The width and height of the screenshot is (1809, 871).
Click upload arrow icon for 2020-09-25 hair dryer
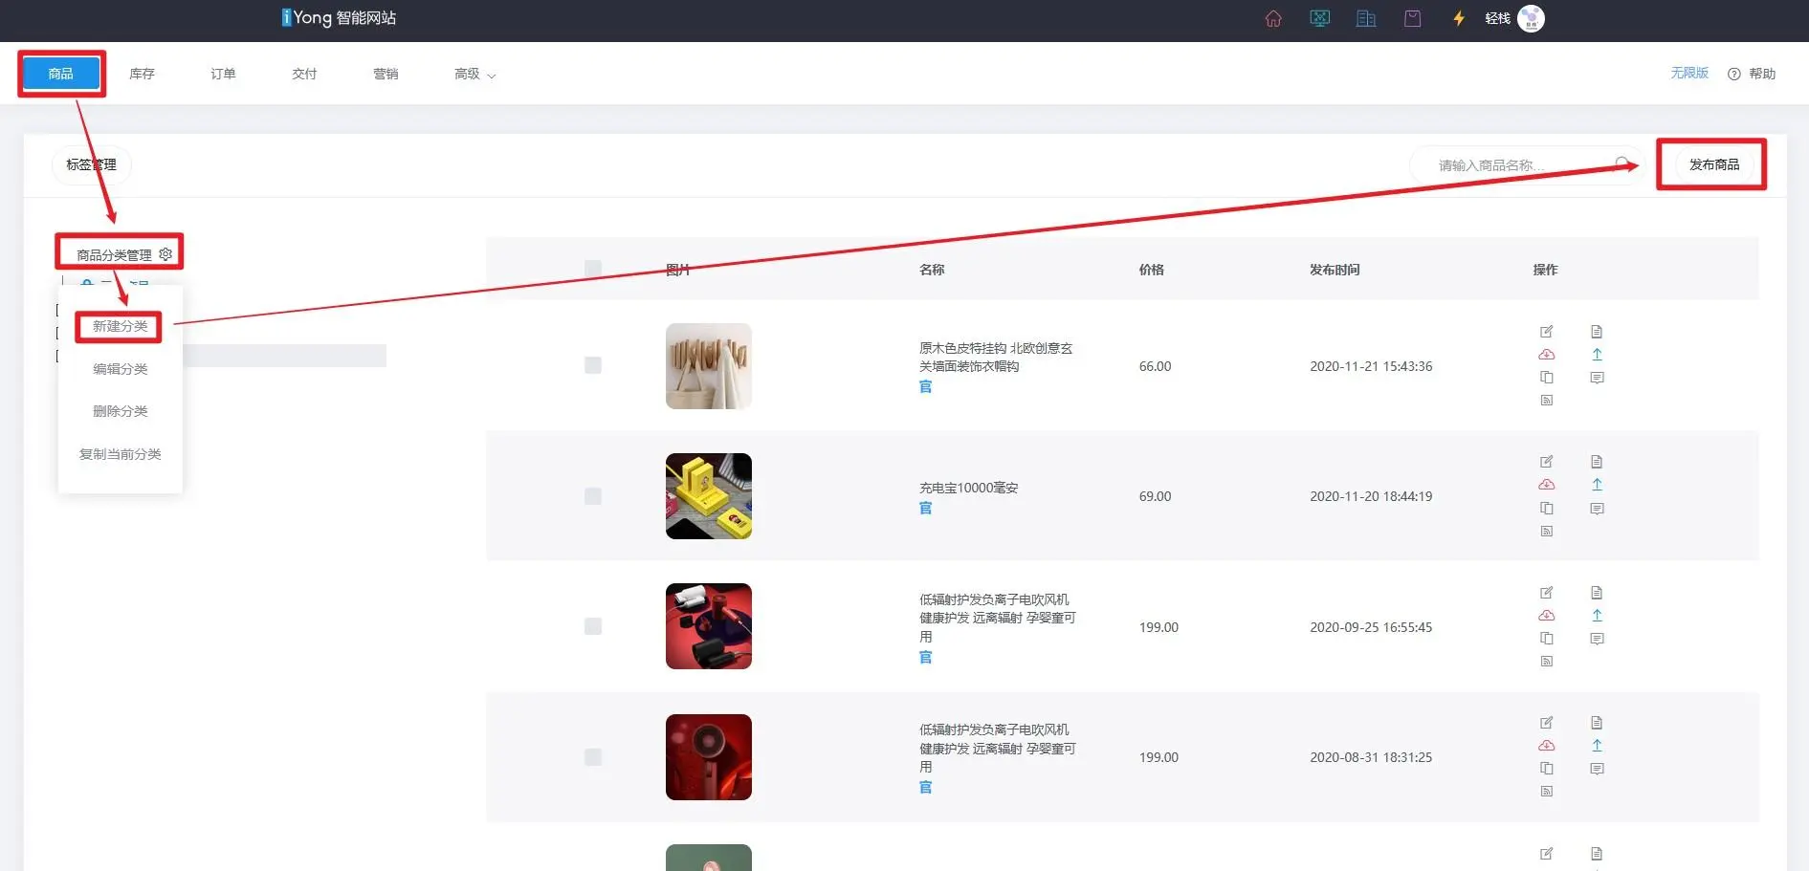coord(1597,616)
